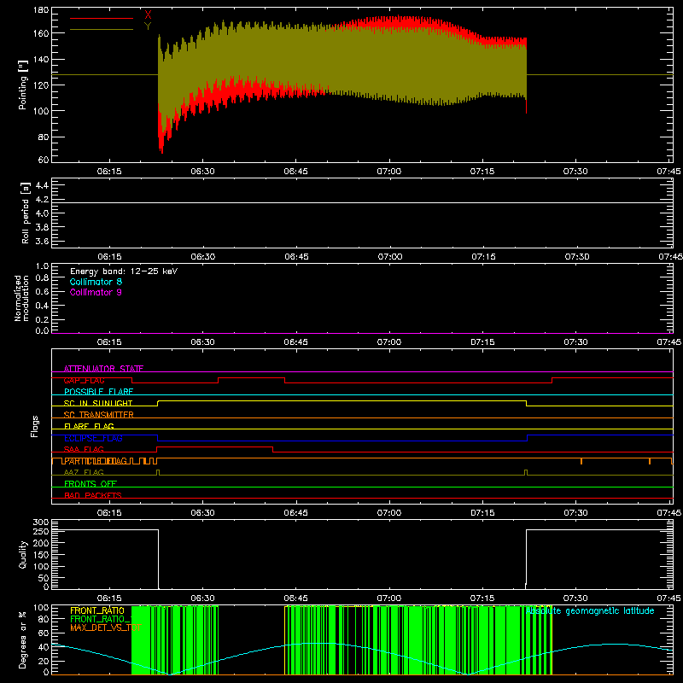Click the 07:30 time label under modulation plot
683x683 pixels.
point(575,342)
